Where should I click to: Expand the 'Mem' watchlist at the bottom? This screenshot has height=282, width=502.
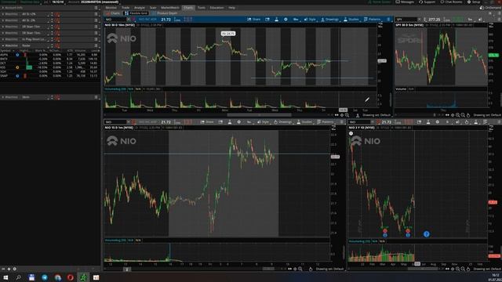3,97
